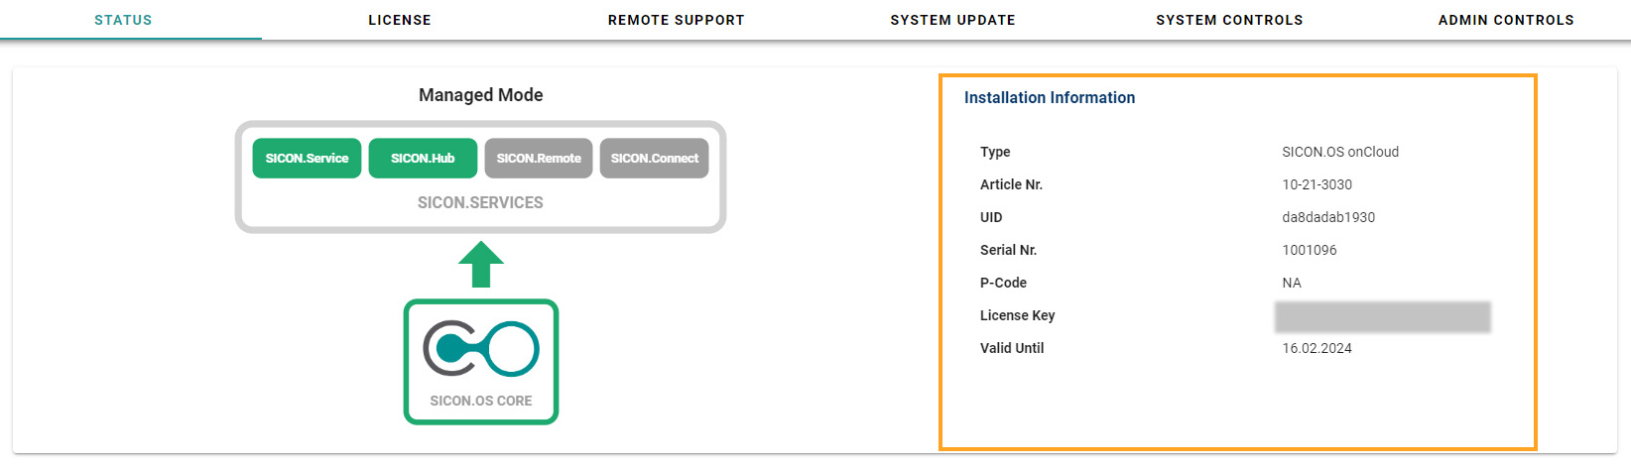Click the green upward arrow icon

[x=481, y=265]
